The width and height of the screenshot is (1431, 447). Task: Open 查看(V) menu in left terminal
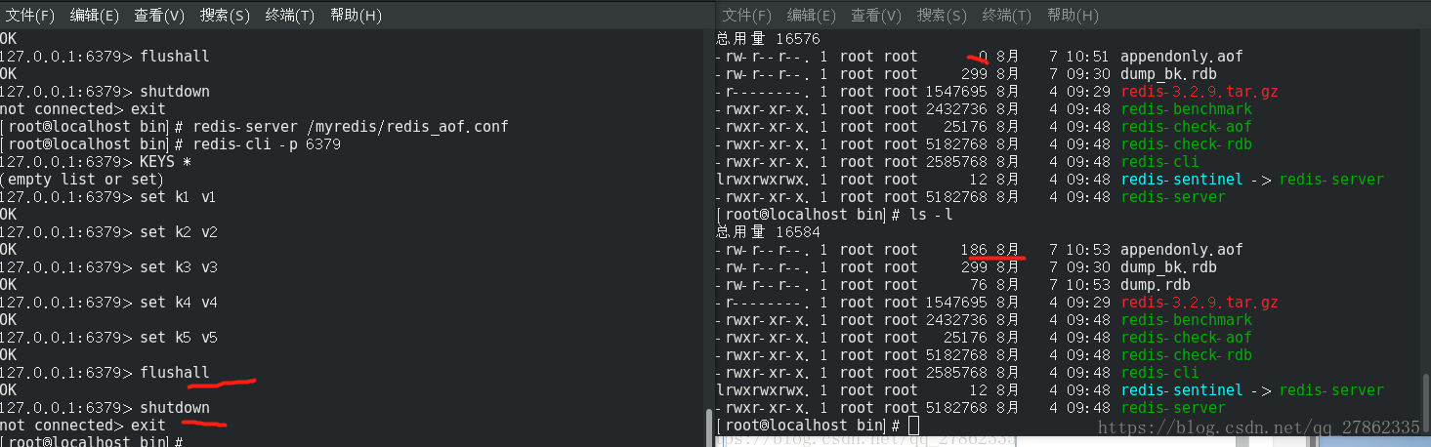click(159, 16)
